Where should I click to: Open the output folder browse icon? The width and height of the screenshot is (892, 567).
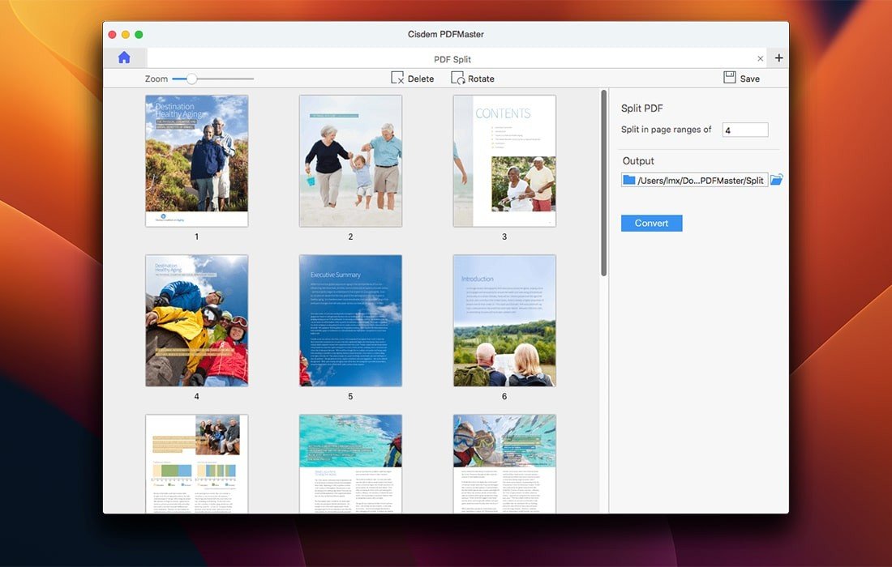tap(777, 180)
